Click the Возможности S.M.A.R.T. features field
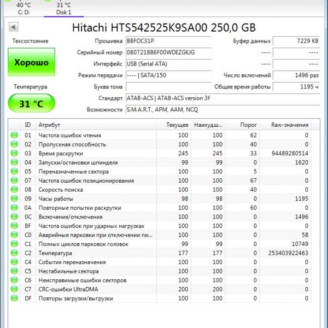This screenshot has height=328, width=328. coord(223,110)
